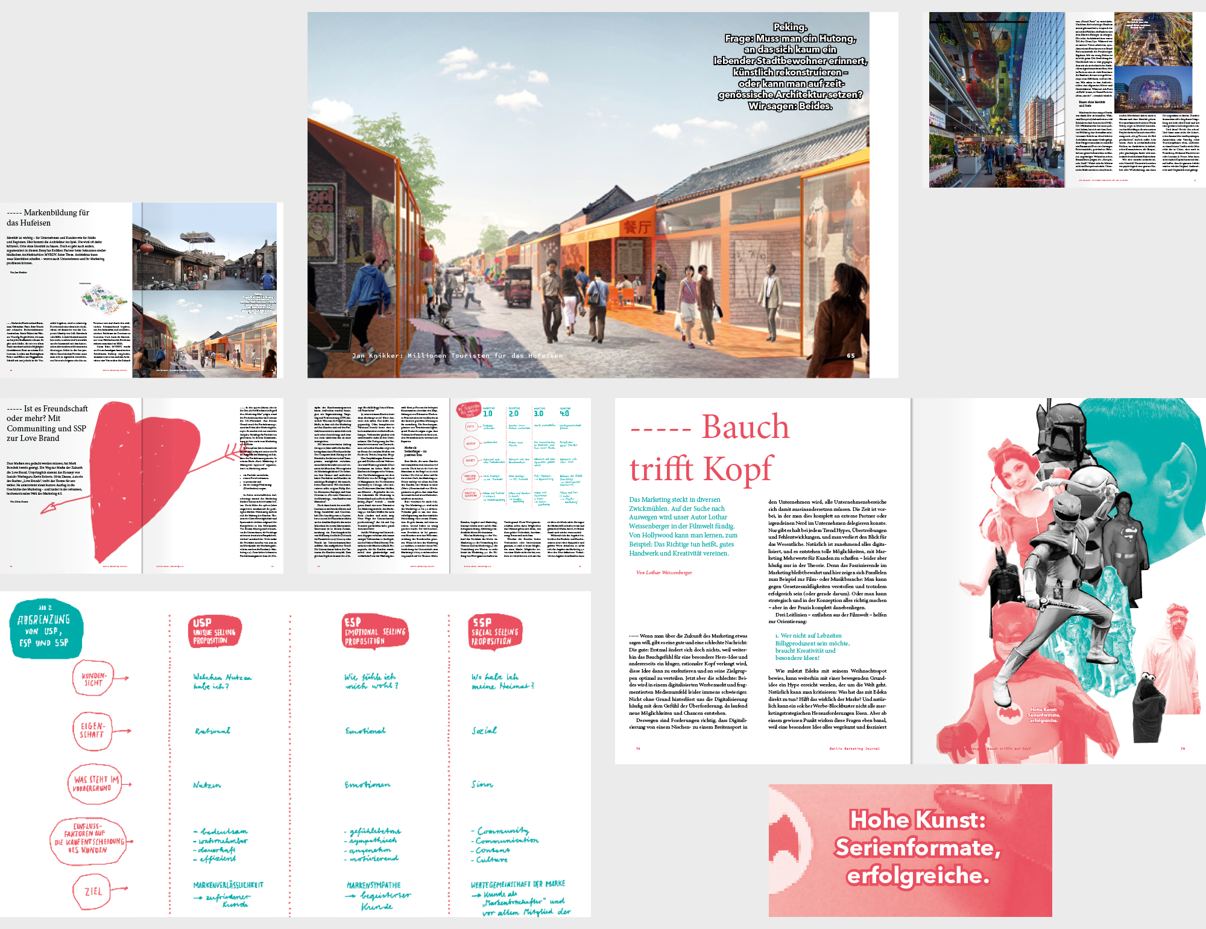Click handwritten 'Wie fühle ich mich wohl?'

370,681
